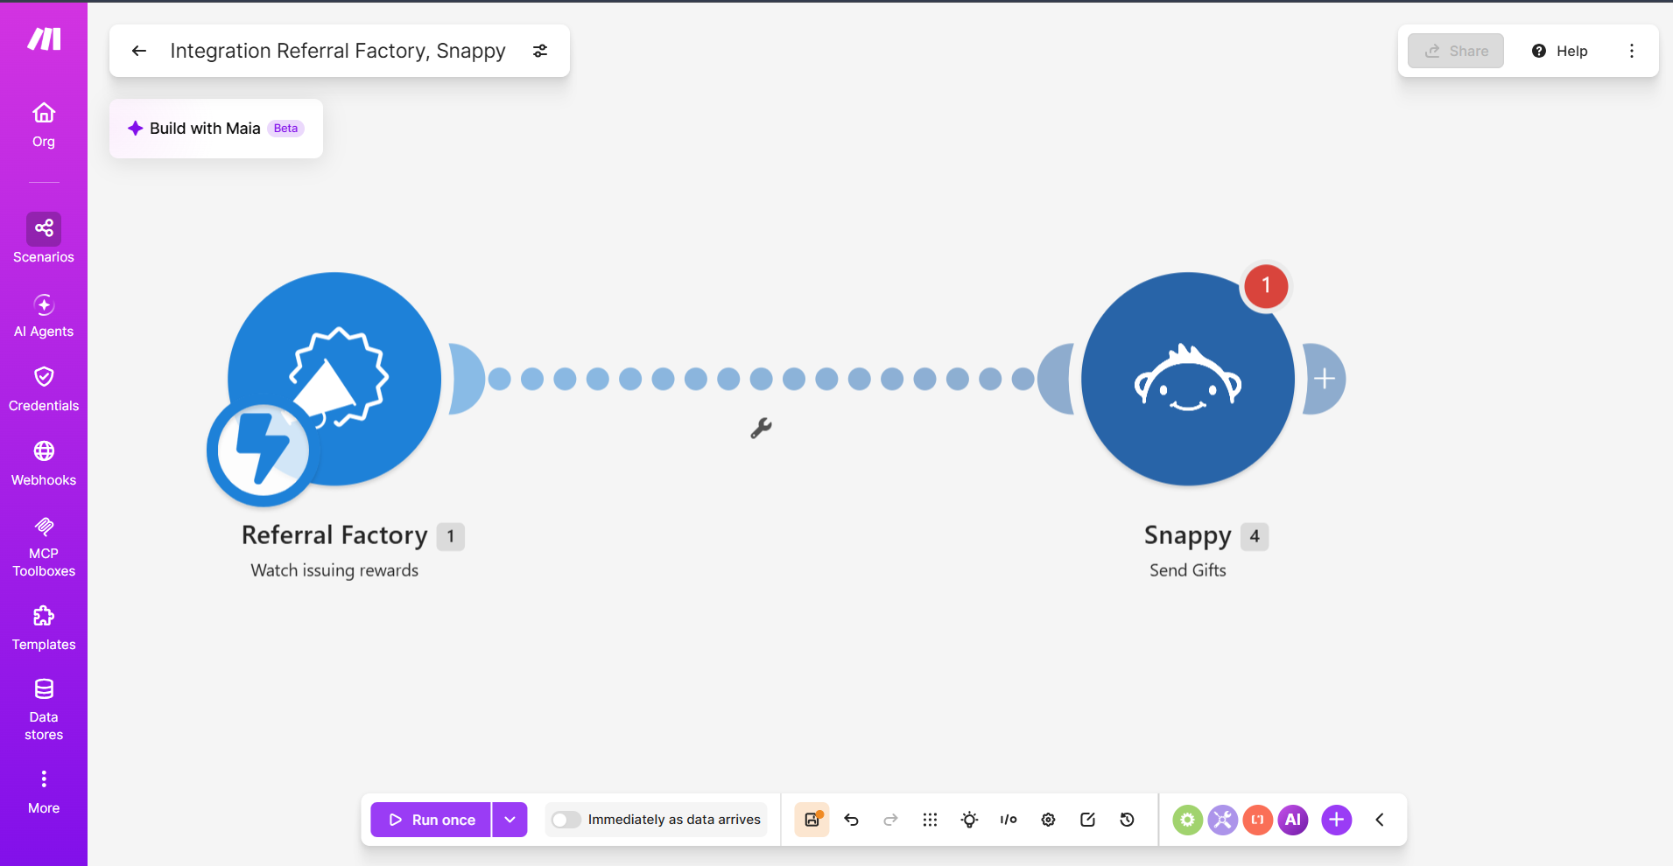This screenshot has width=1673, height=866.
Task: Go back using the arrow button
Action: (x=138, y=51)
